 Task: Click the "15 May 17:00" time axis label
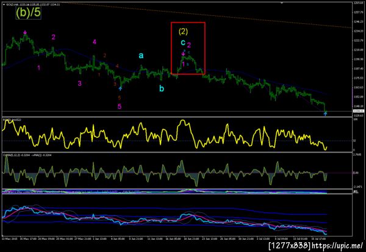point(28,239)
